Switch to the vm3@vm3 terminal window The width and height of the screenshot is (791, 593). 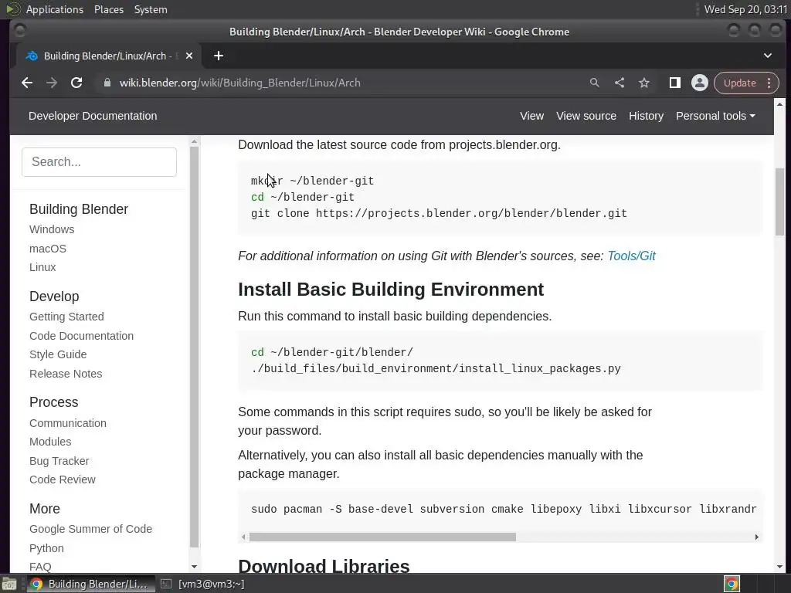pyautogui.click(x=203, y=584)
